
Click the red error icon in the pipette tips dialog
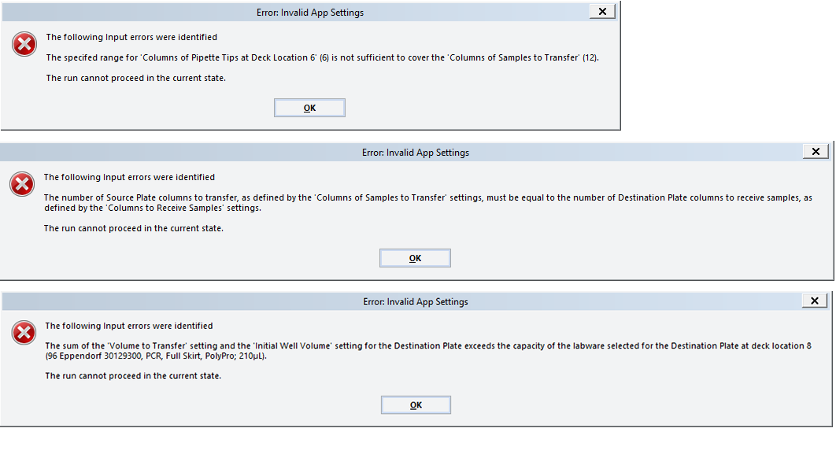tap(24, 44)
